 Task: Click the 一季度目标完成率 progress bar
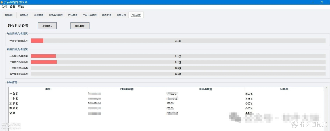178,56
